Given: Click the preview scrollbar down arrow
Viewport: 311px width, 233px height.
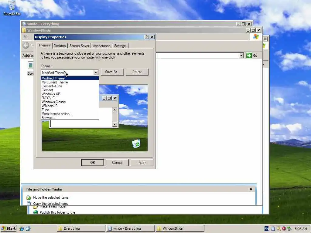Looking at the screenshot, I should click(114, 124).
